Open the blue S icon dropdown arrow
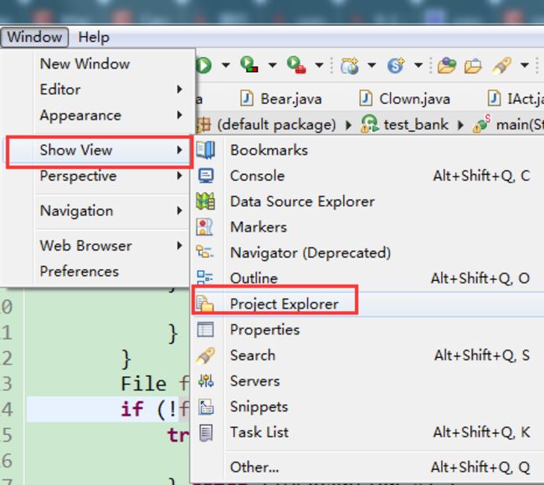 tap(418, 65)
